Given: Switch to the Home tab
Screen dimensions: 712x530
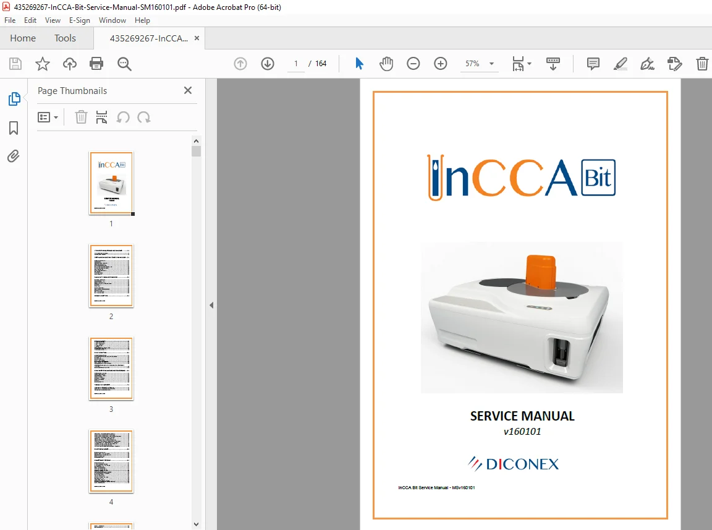Looking at the screenshot, I should coord(23,38).
